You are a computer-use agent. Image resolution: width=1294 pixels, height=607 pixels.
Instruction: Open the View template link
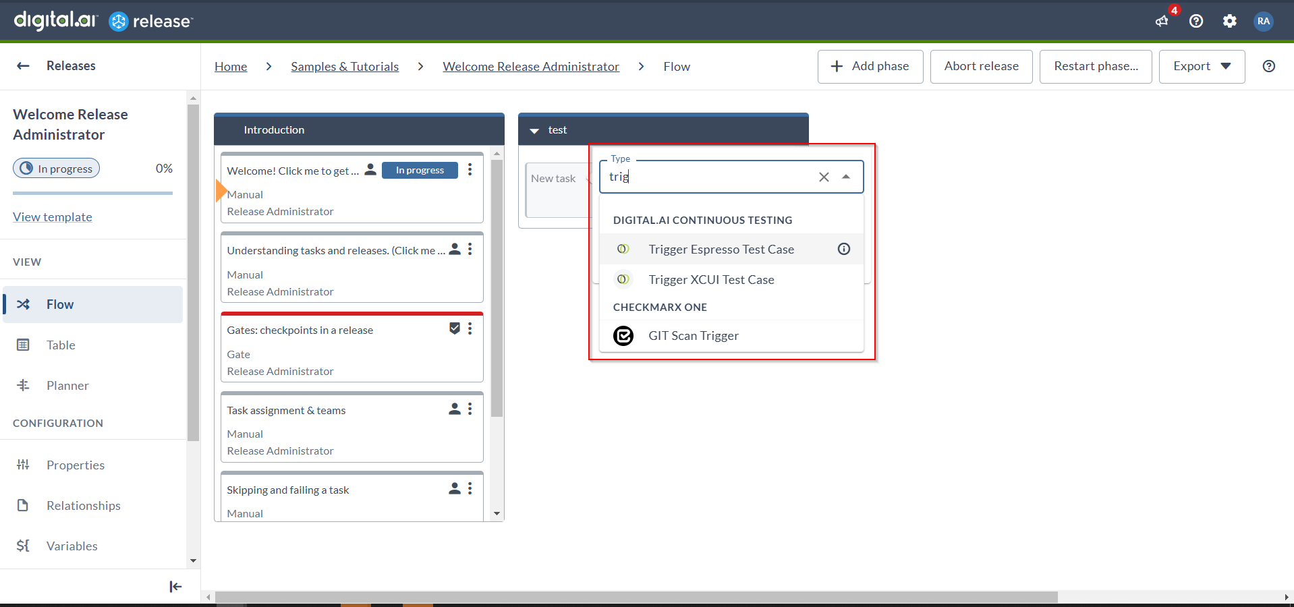click(x=53, y=216)
